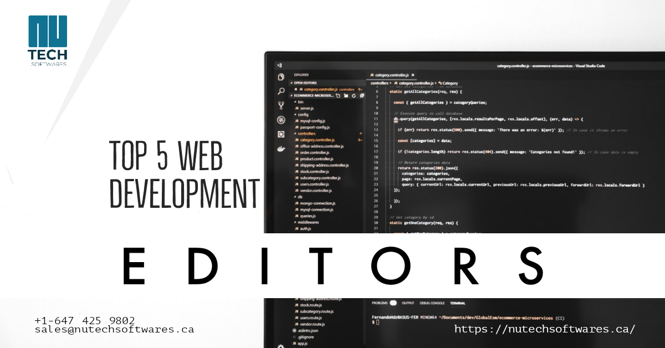Click the Visual Studio Code logo icon
Viewport: 665px width, 348px height.
pyautogui.click(x=280, y=65)
